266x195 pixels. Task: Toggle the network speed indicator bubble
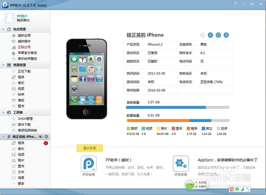pos(190,184)
